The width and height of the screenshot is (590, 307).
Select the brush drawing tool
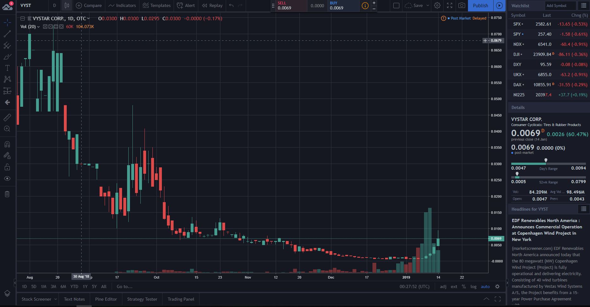coord(7,57)
